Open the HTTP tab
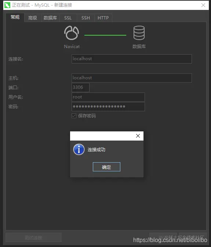This screenshot has height=247, width=211. pyautogui.click(x=103, y=18)
